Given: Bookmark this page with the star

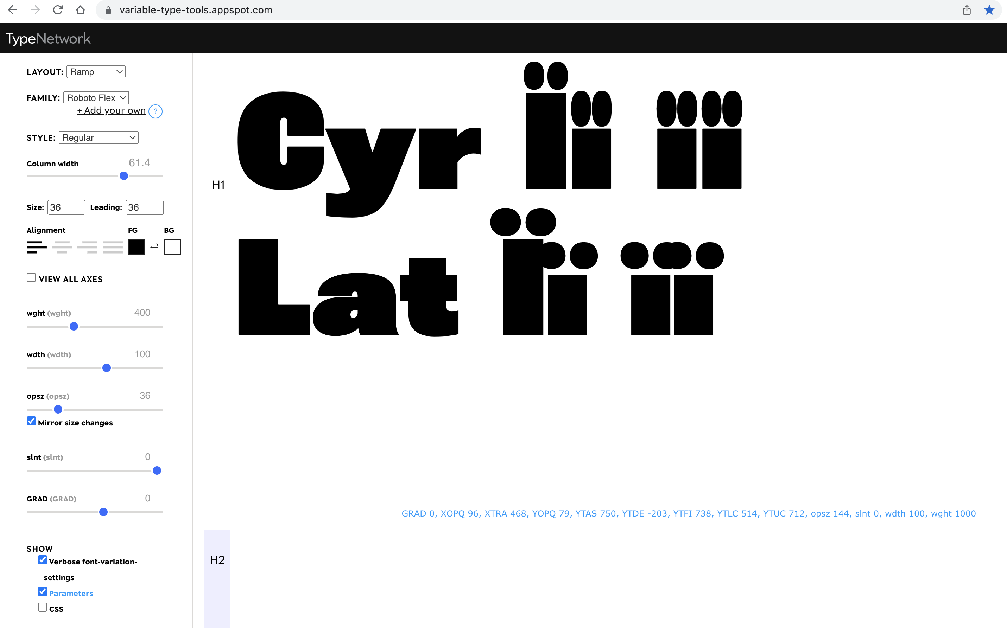Looking at the screenshot, I should [989, 10].
